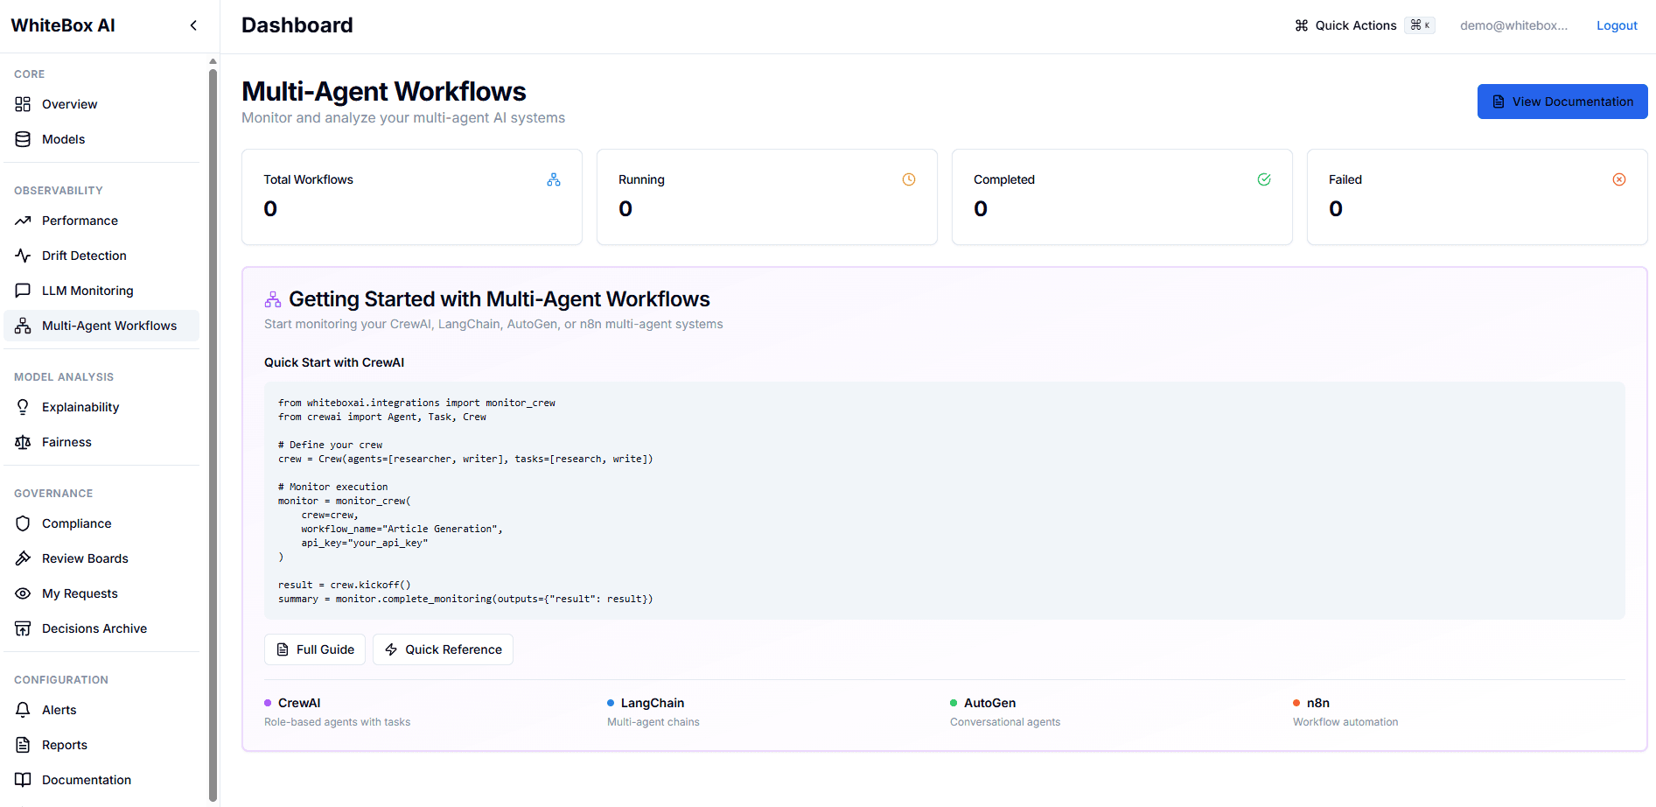The width and height of the screenshot is (1656, 807).
Task: Click the demo@whitebox account email
Action: [x=1513, y=25]
